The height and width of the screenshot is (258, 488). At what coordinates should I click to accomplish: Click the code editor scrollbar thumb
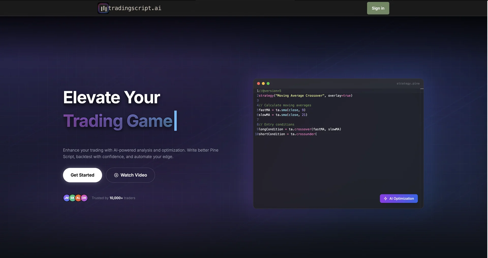pyautogui.click(x=422, y=89)
